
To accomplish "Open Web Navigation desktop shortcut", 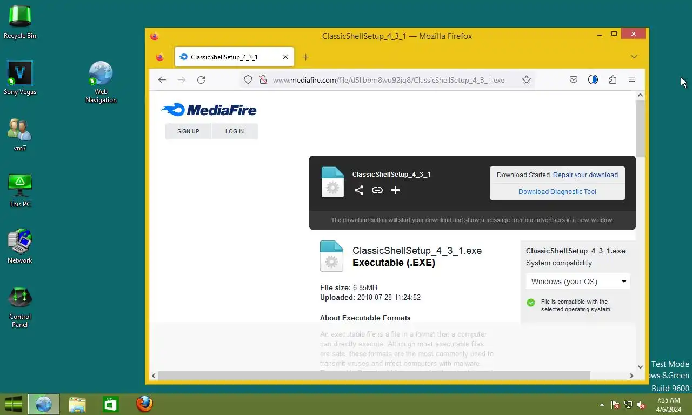I will (x=101, y=82).
